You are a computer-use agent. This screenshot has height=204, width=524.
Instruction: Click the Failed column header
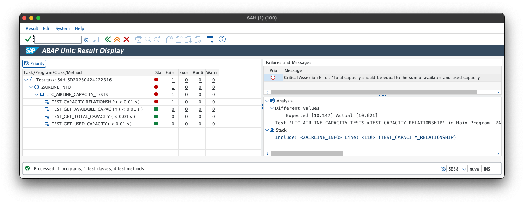pyautogui.click(x=172, y=73)
